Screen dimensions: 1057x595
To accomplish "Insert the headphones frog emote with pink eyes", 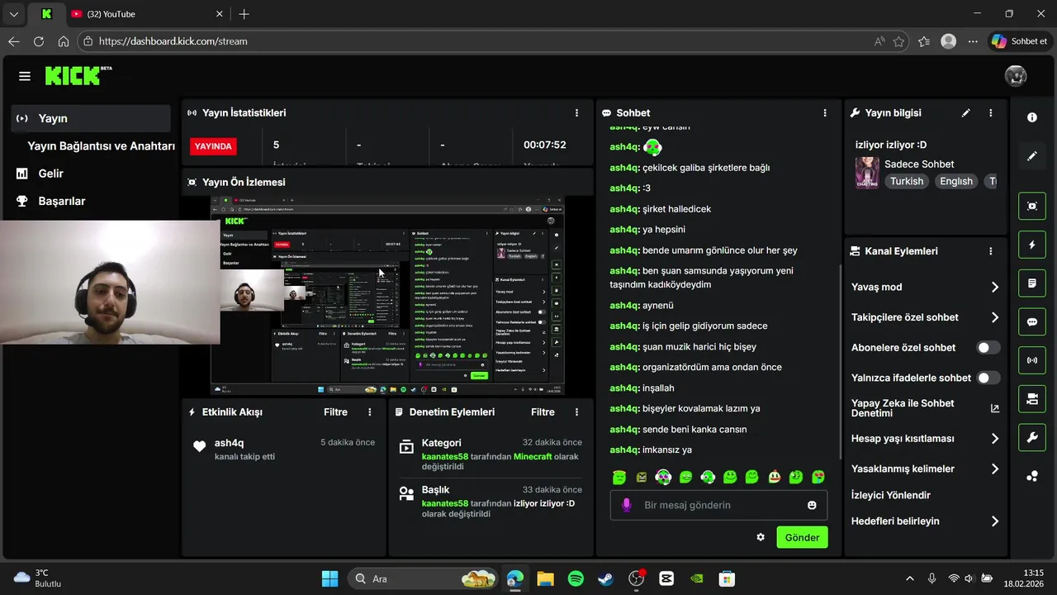I will coord(663,477).
